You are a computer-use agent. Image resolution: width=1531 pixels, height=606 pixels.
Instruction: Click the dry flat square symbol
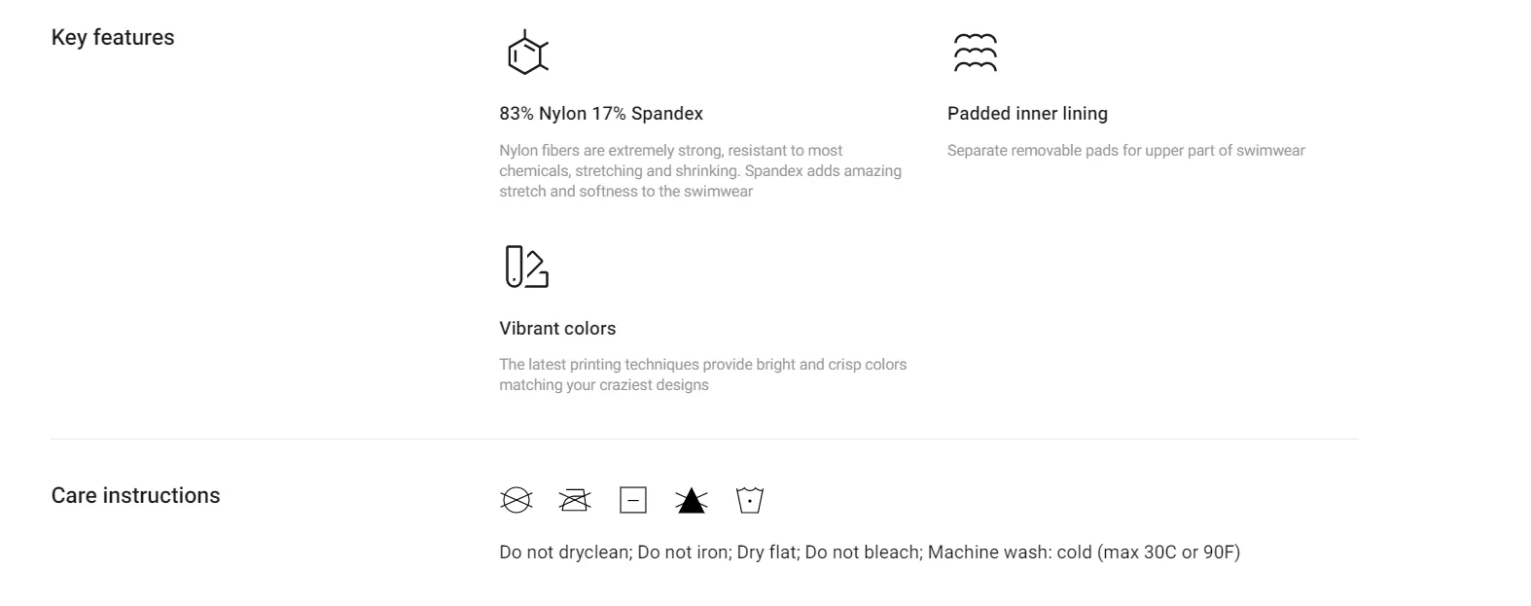pyautogui.click(x=633, y=500)
